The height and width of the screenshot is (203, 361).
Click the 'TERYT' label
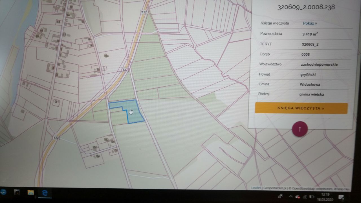click(x=265, y=44)
